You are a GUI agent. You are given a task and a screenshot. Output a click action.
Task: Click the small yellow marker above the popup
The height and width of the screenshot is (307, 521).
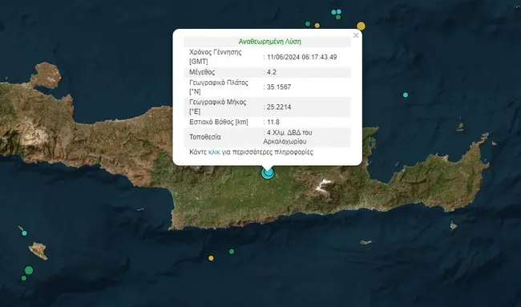[317, 26]
